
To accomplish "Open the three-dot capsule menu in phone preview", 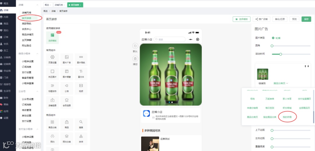I will [x=190, y=39].
